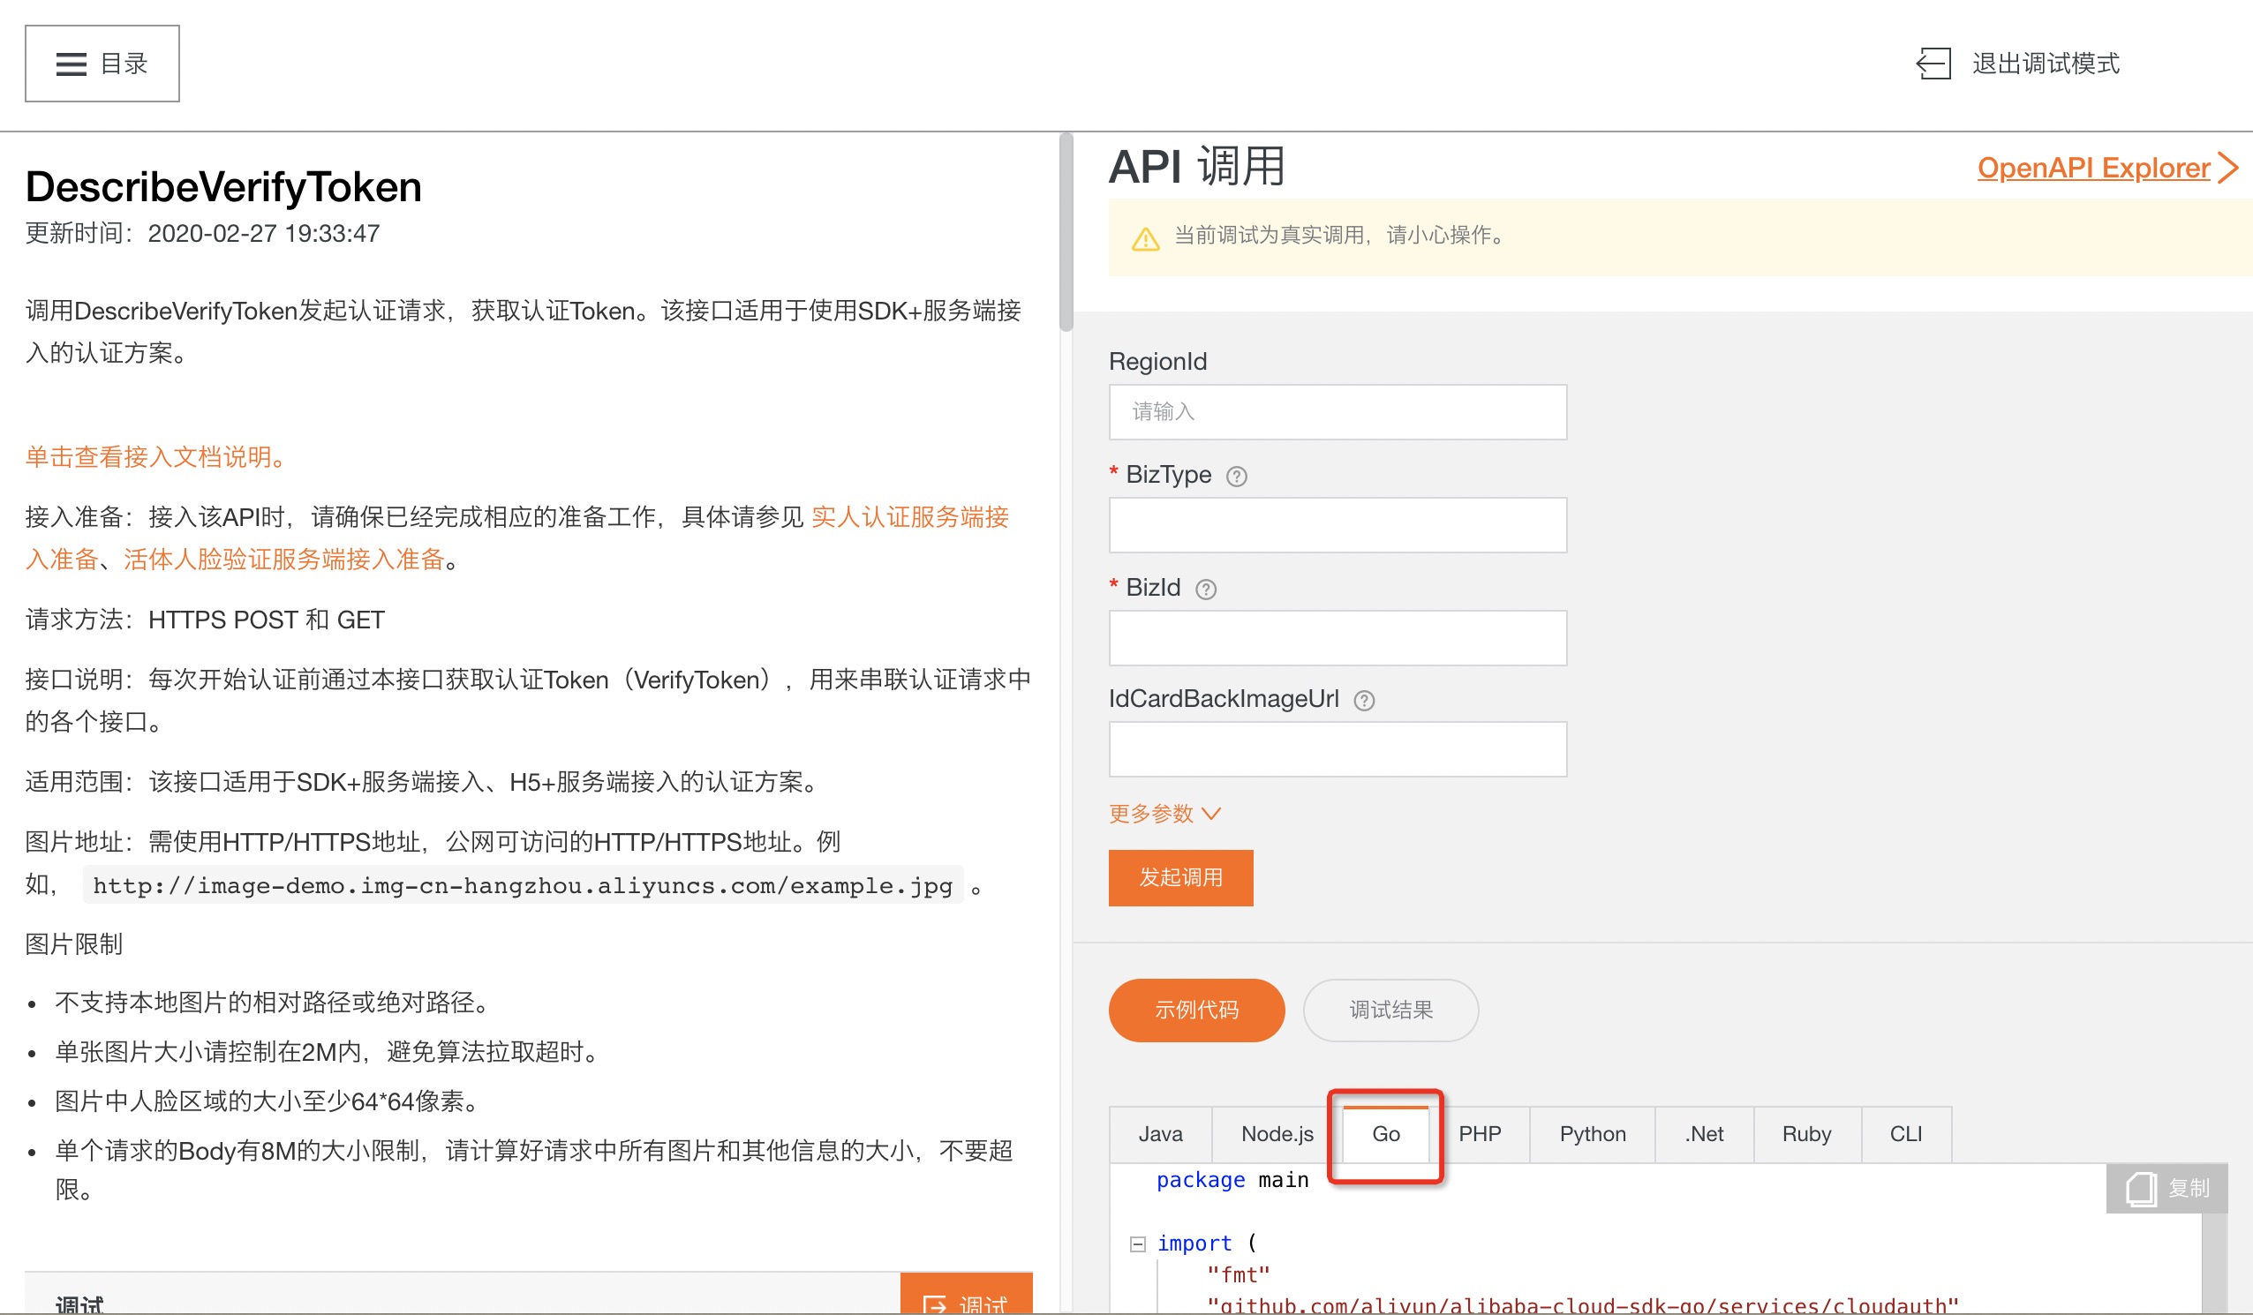
Task: Click 请求方法：HTTPS POST 和 GET line
Action: (x=205, y=620)
